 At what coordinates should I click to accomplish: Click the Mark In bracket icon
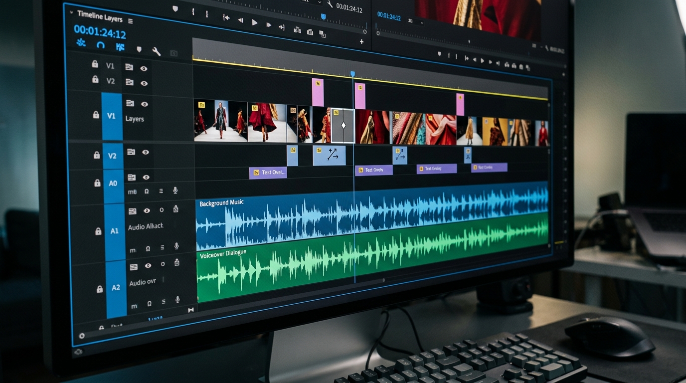tap(193, 11)
